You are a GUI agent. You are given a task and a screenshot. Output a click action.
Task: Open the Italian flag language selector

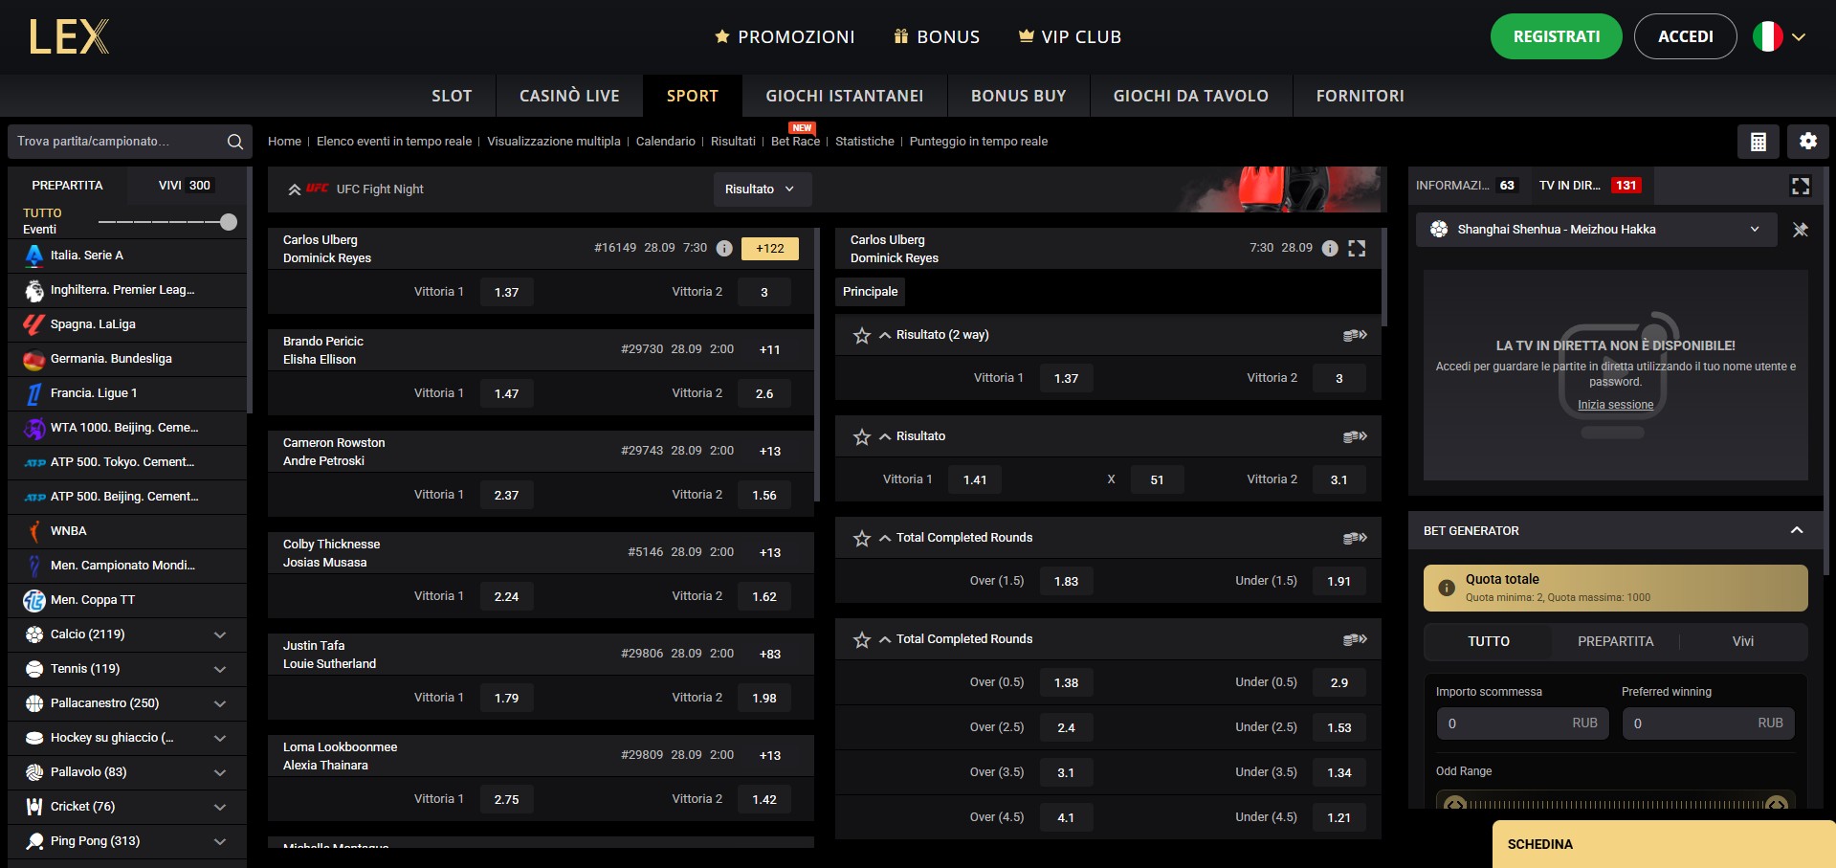tap(1779, 37)
